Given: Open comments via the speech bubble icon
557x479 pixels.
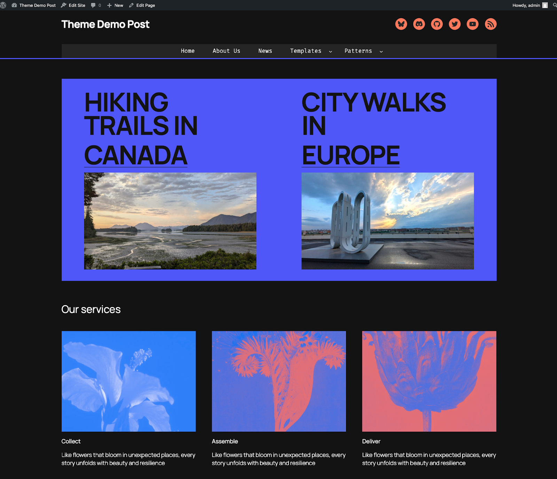Looking at the screenshot, I should pos(93,5).
